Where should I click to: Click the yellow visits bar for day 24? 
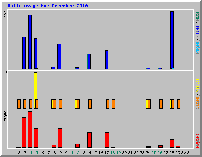147,104
